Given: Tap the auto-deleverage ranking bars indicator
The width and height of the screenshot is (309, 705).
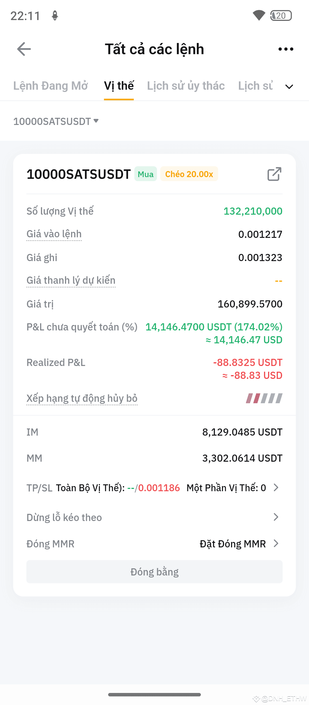Looking at the screenshot, I should coord(264,398).
